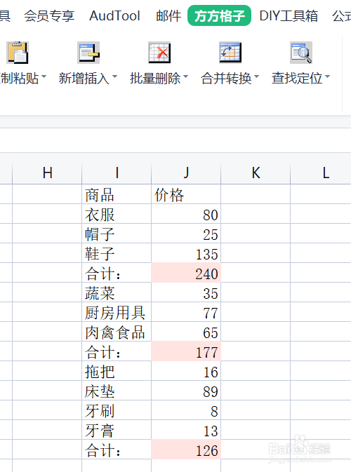Select the 牙刷 cell
The width and height of the screenshot is (351, 472).
(x=117, y=410)
